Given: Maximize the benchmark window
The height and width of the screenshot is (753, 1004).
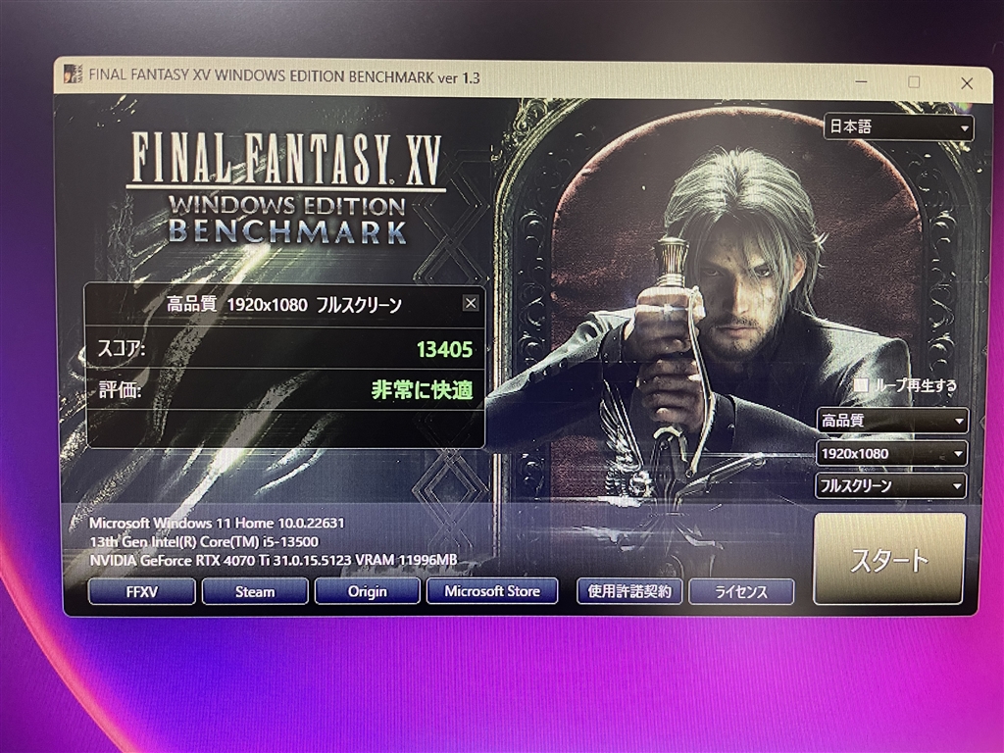Looking at the screenshot, I should 915,82.
